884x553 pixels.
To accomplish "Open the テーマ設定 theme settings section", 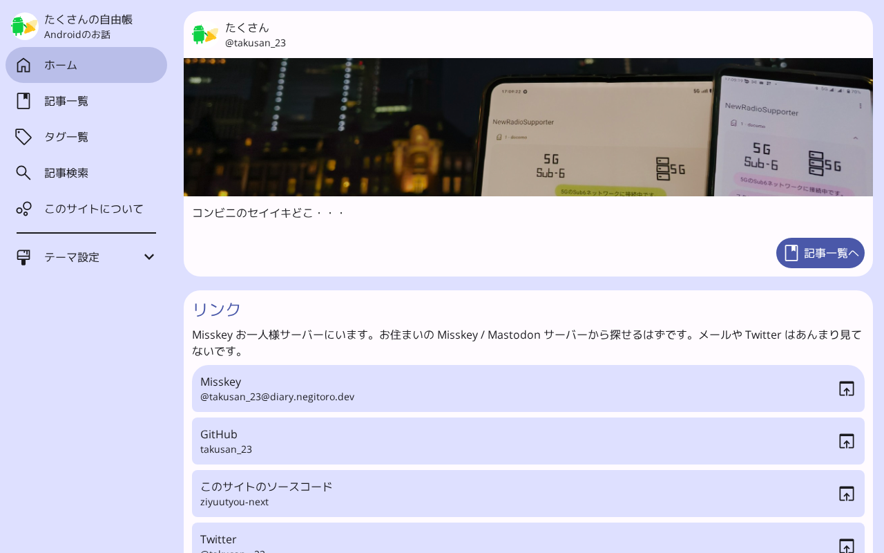I will pos(86,257).
